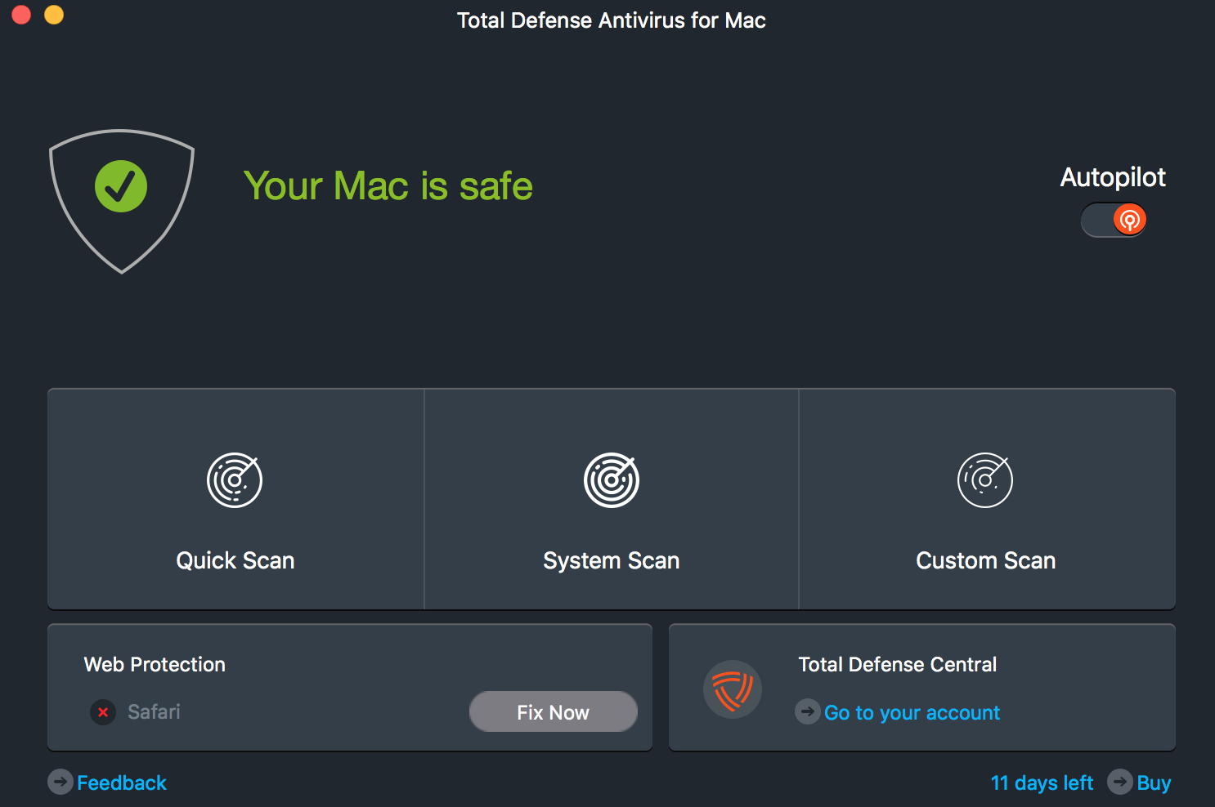Close the window with the red button
This screenshot has height=807, width=1215.
pos(21,15)
